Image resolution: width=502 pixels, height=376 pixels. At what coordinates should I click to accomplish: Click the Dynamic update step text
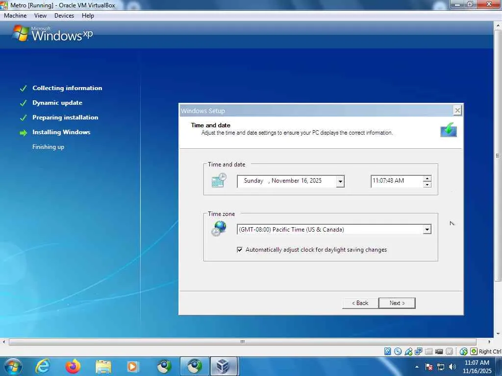tap(57, 103)
